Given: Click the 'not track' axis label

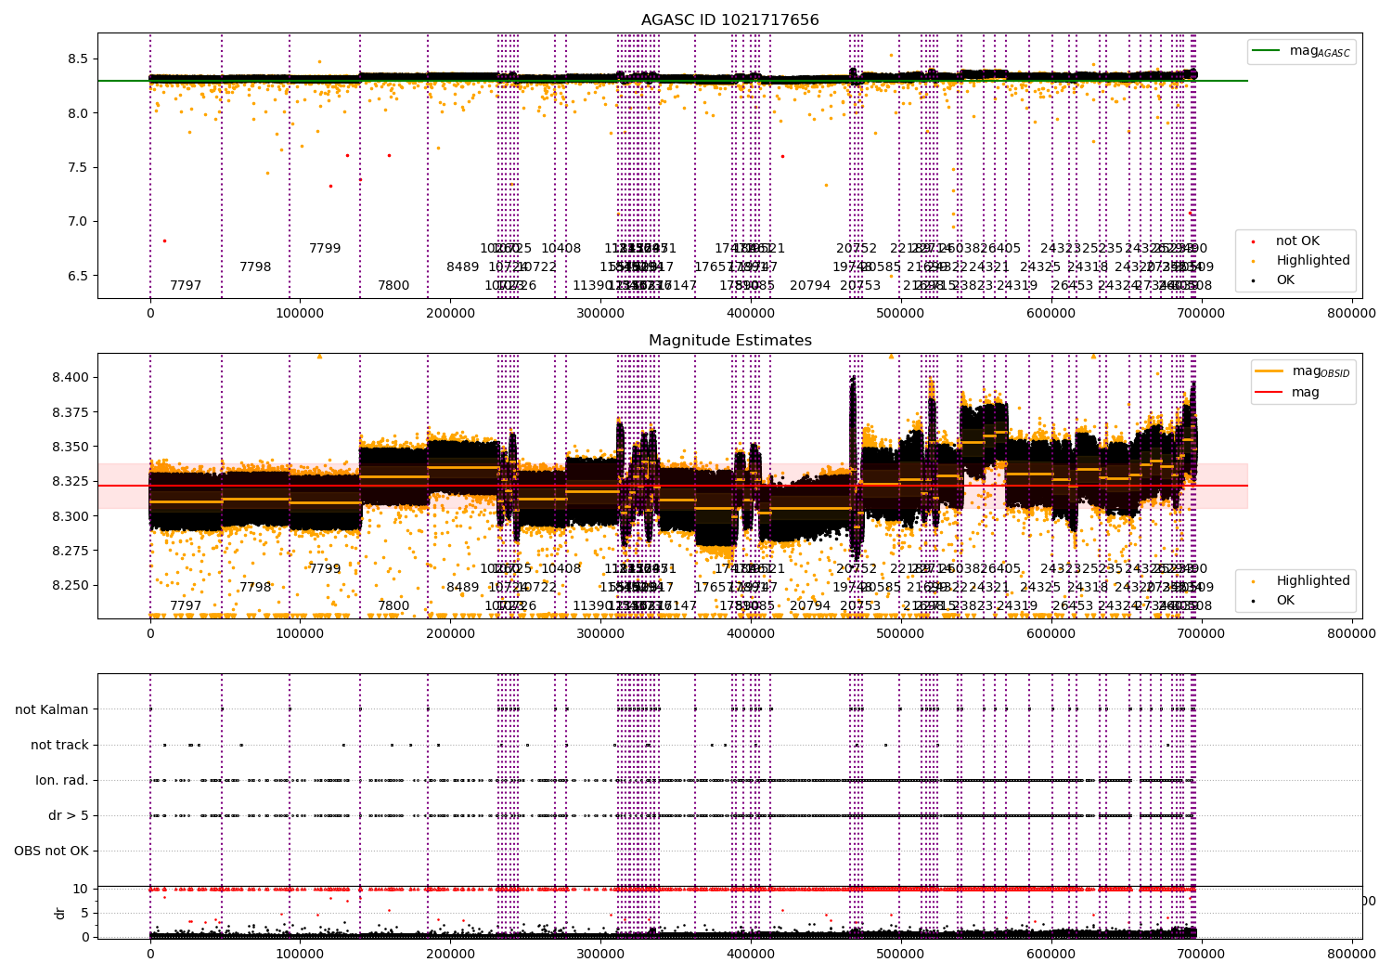Looking at the screenshot, I should pos(59,745).
